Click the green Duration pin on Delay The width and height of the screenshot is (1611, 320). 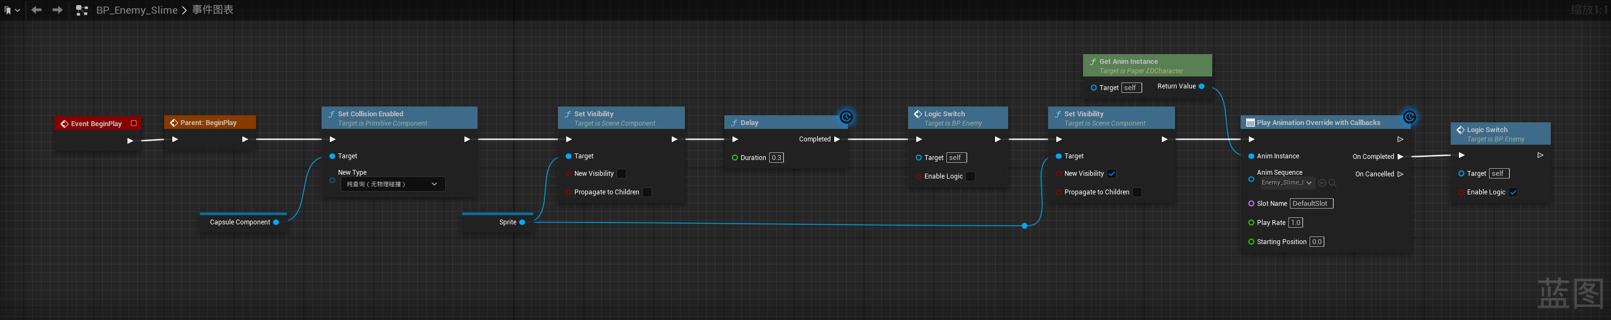tap(735, 158)
